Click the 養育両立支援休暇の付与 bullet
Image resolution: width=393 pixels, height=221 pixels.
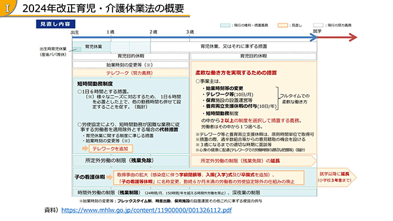pos(239,106)
